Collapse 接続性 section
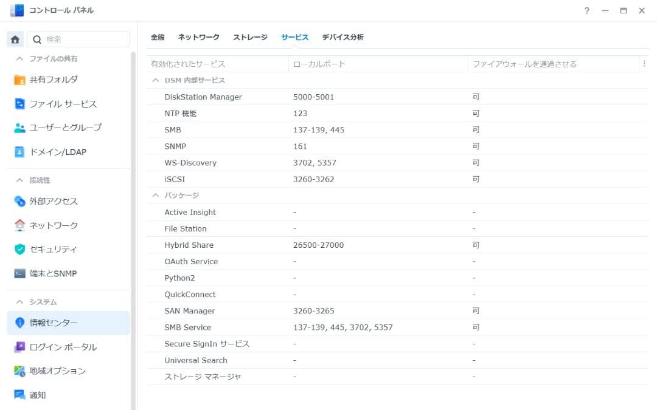This screenshot has height=410, width=657. coord(19,180)
